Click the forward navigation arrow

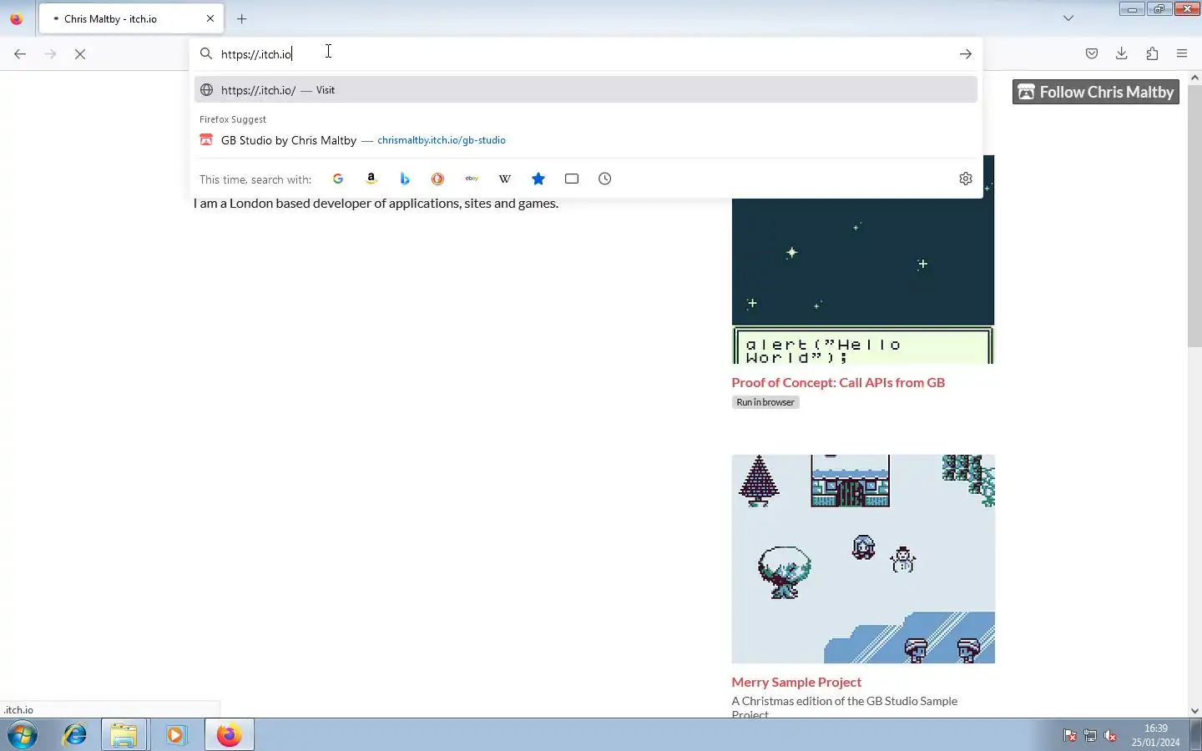(x=50, y=53)
